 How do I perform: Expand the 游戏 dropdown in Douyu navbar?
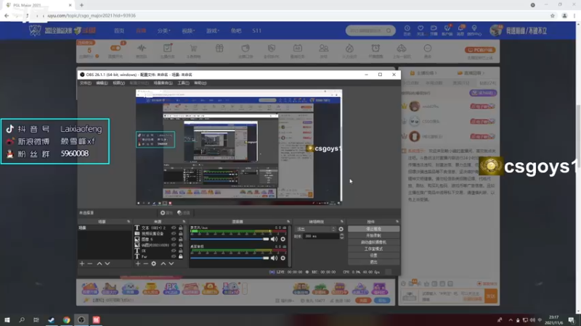click(x=213, y=30)
